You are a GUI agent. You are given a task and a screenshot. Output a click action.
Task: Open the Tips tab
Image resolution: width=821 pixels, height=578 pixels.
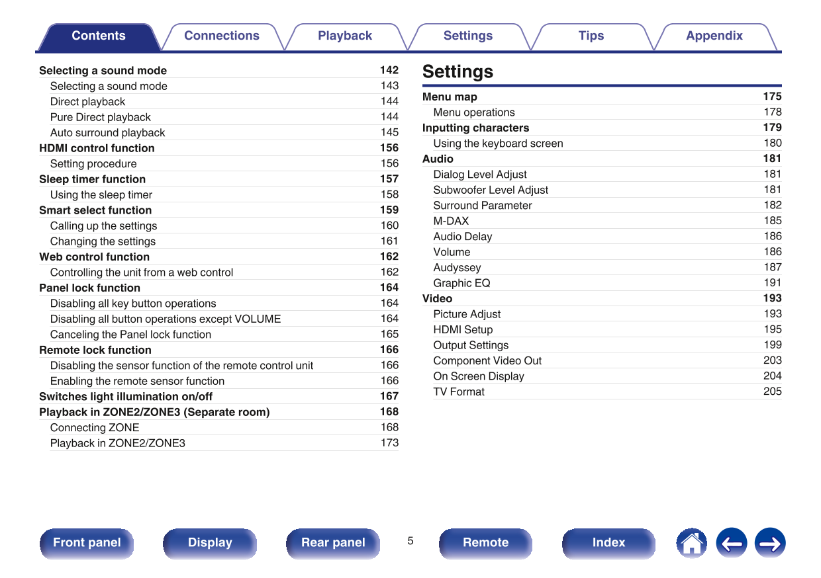pos(591,36)
